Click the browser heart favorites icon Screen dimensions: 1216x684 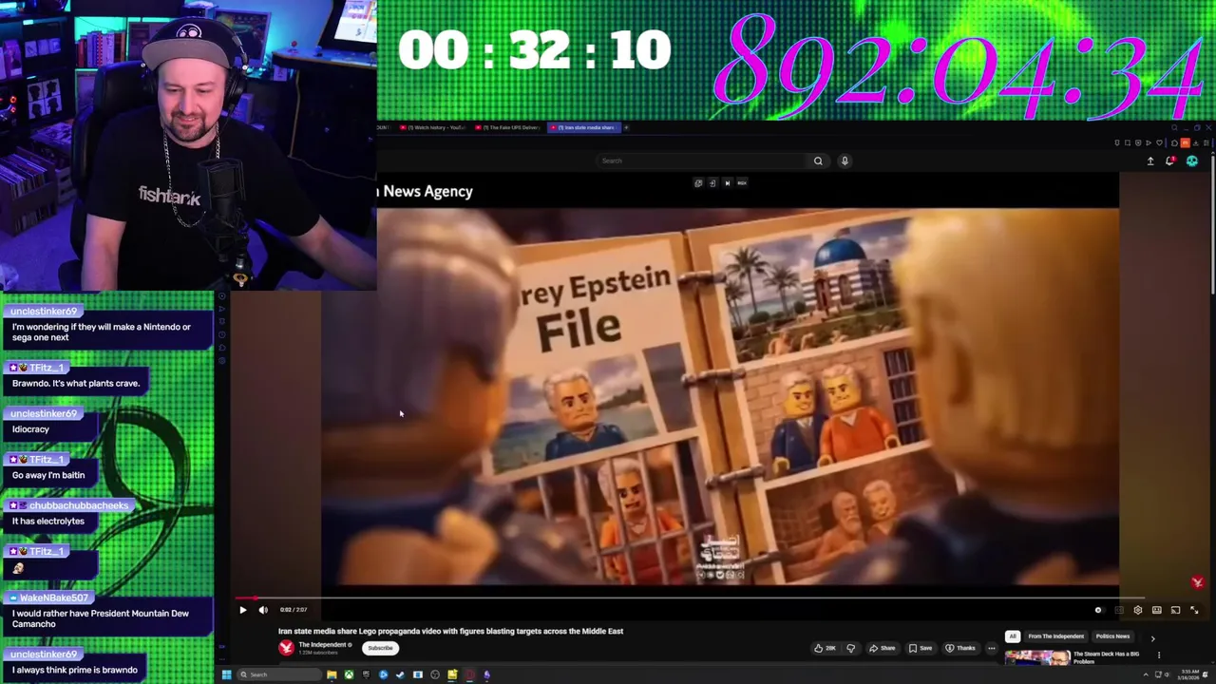pos(1159,142)
